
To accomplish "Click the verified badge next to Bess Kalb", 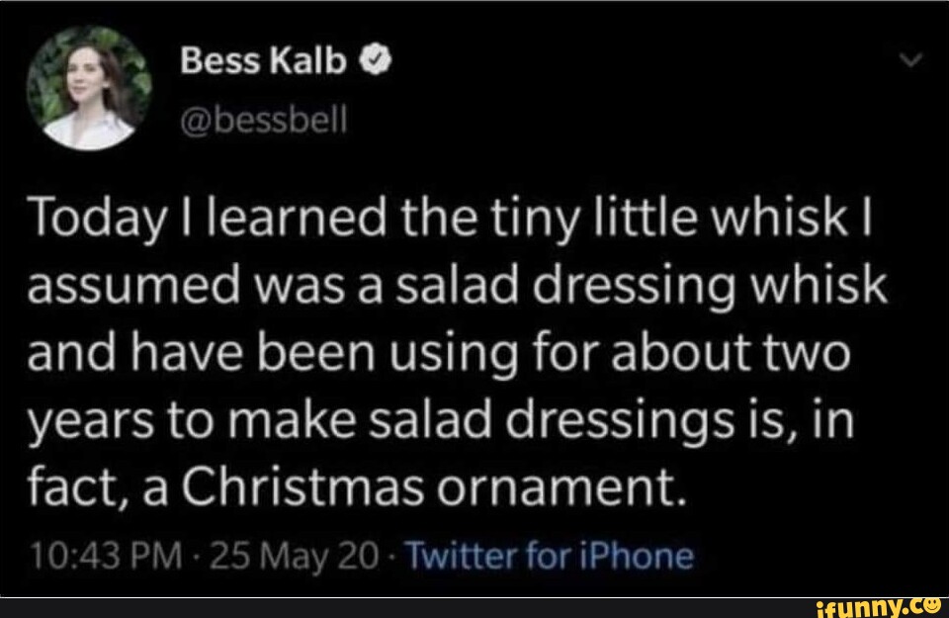I will (377, 59).
